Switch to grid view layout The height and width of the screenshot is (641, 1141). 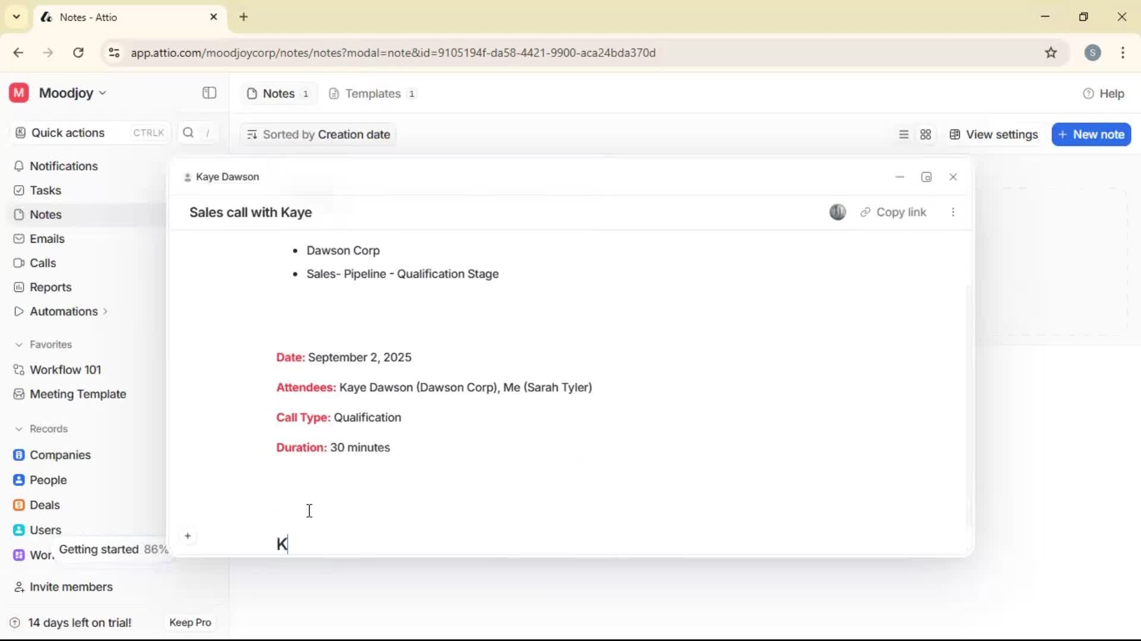coord(926,135)
